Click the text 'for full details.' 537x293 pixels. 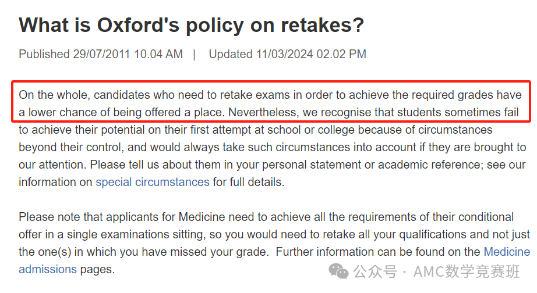pos(249,182)
